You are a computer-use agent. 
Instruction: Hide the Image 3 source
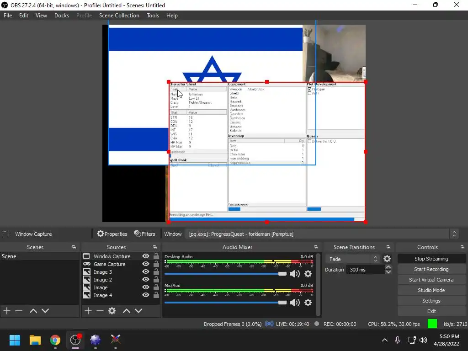(x=146, y=271)
